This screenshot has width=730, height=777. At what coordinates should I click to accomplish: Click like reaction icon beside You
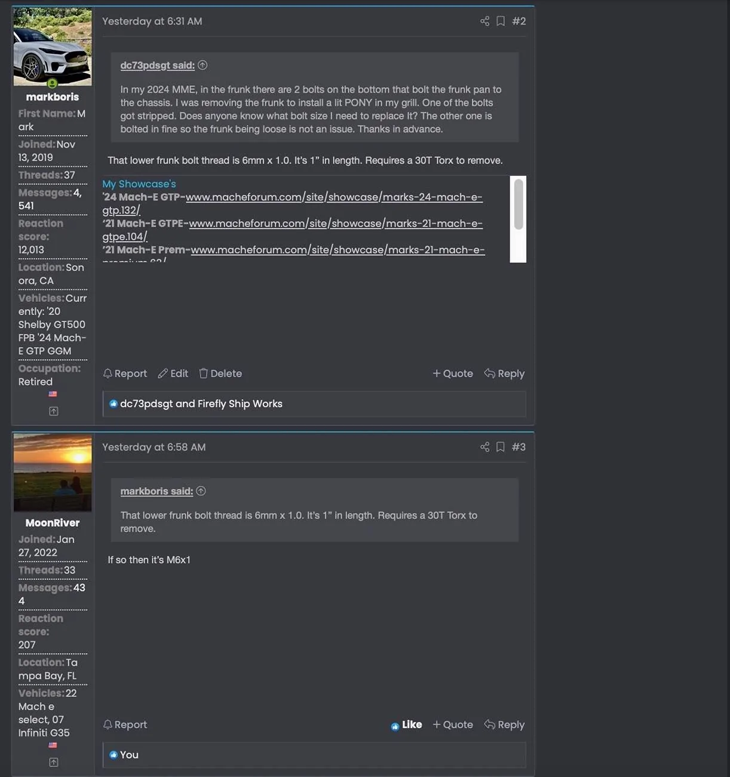coord(114,755)
